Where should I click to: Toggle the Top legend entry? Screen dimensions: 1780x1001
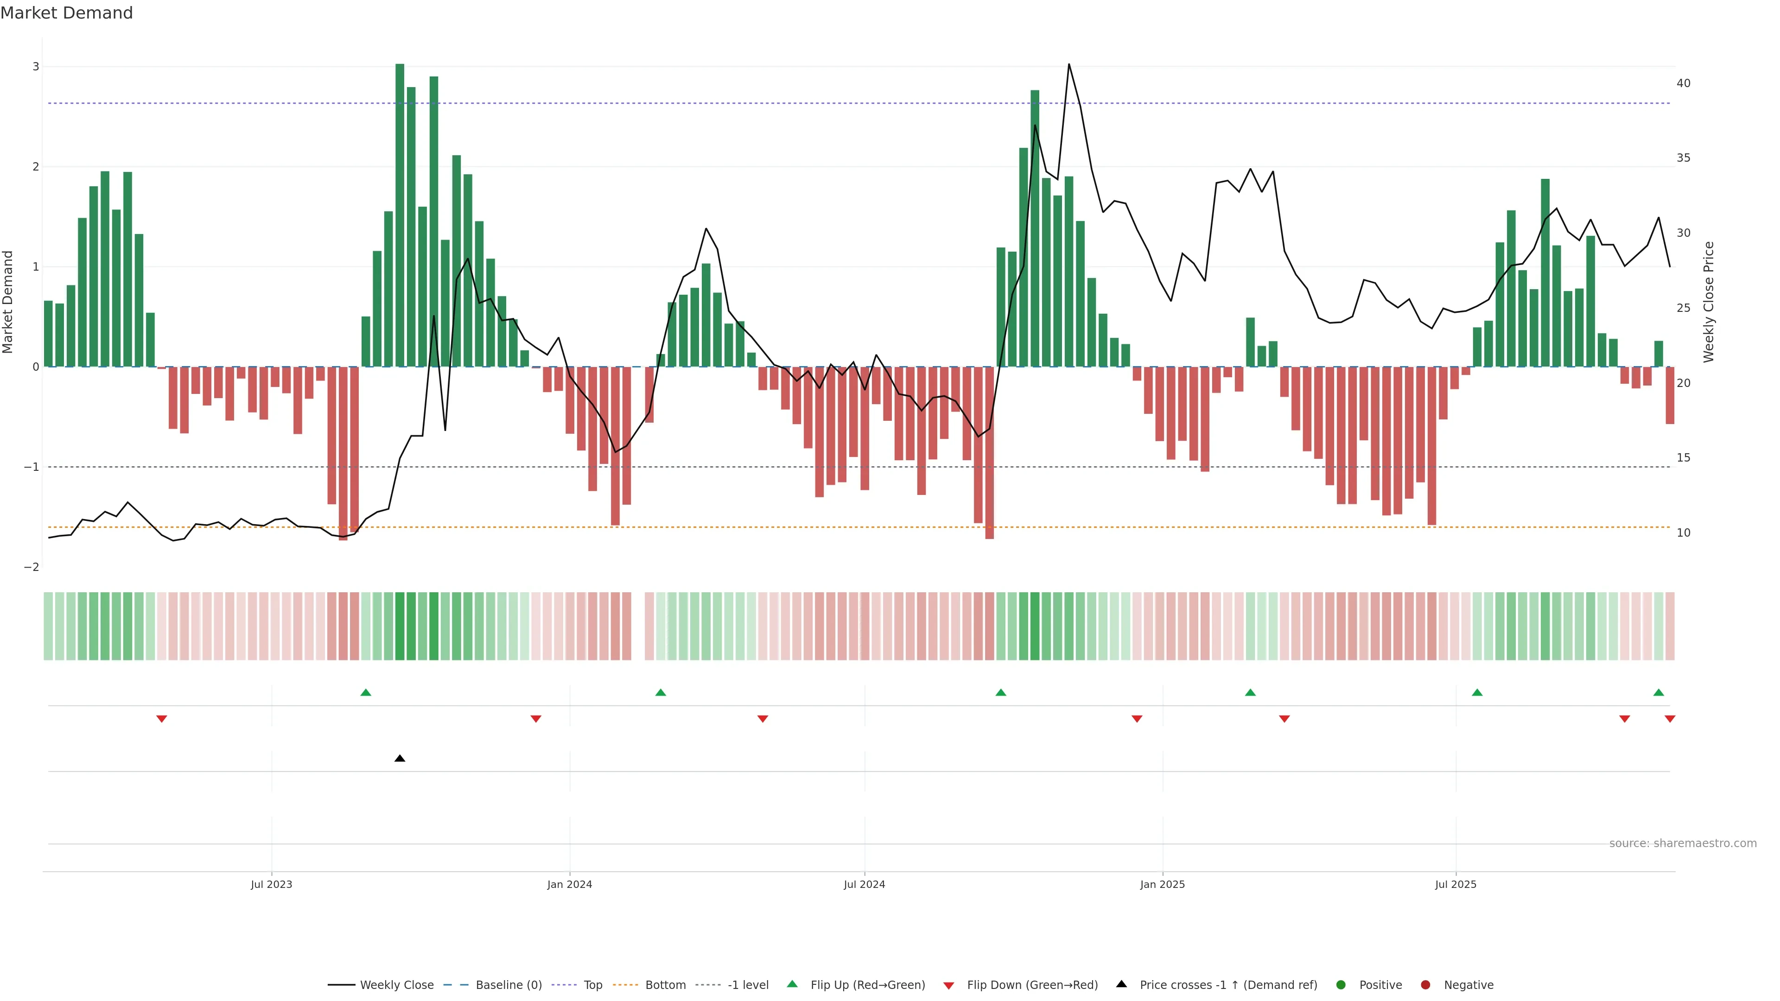pos(592,985)
